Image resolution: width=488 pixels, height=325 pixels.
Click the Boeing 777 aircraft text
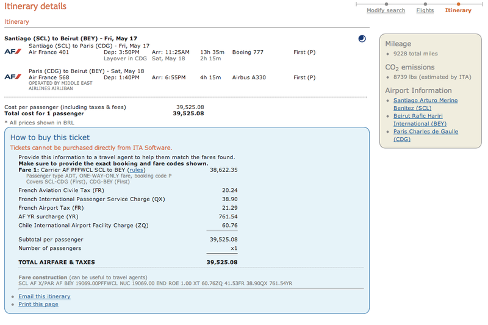(x=248, y=52)
